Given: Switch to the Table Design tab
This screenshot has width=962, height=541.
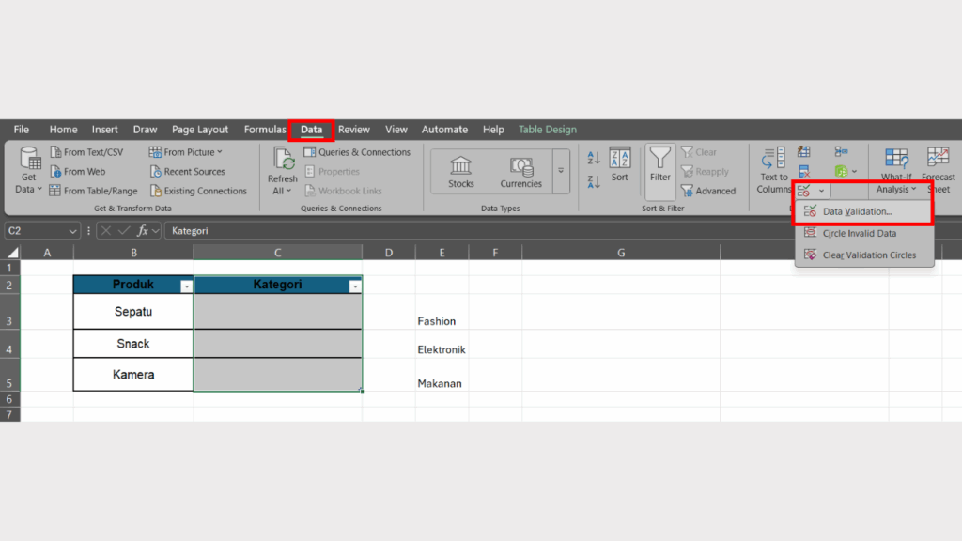Looking at the screenshot, I should point(548,129).
